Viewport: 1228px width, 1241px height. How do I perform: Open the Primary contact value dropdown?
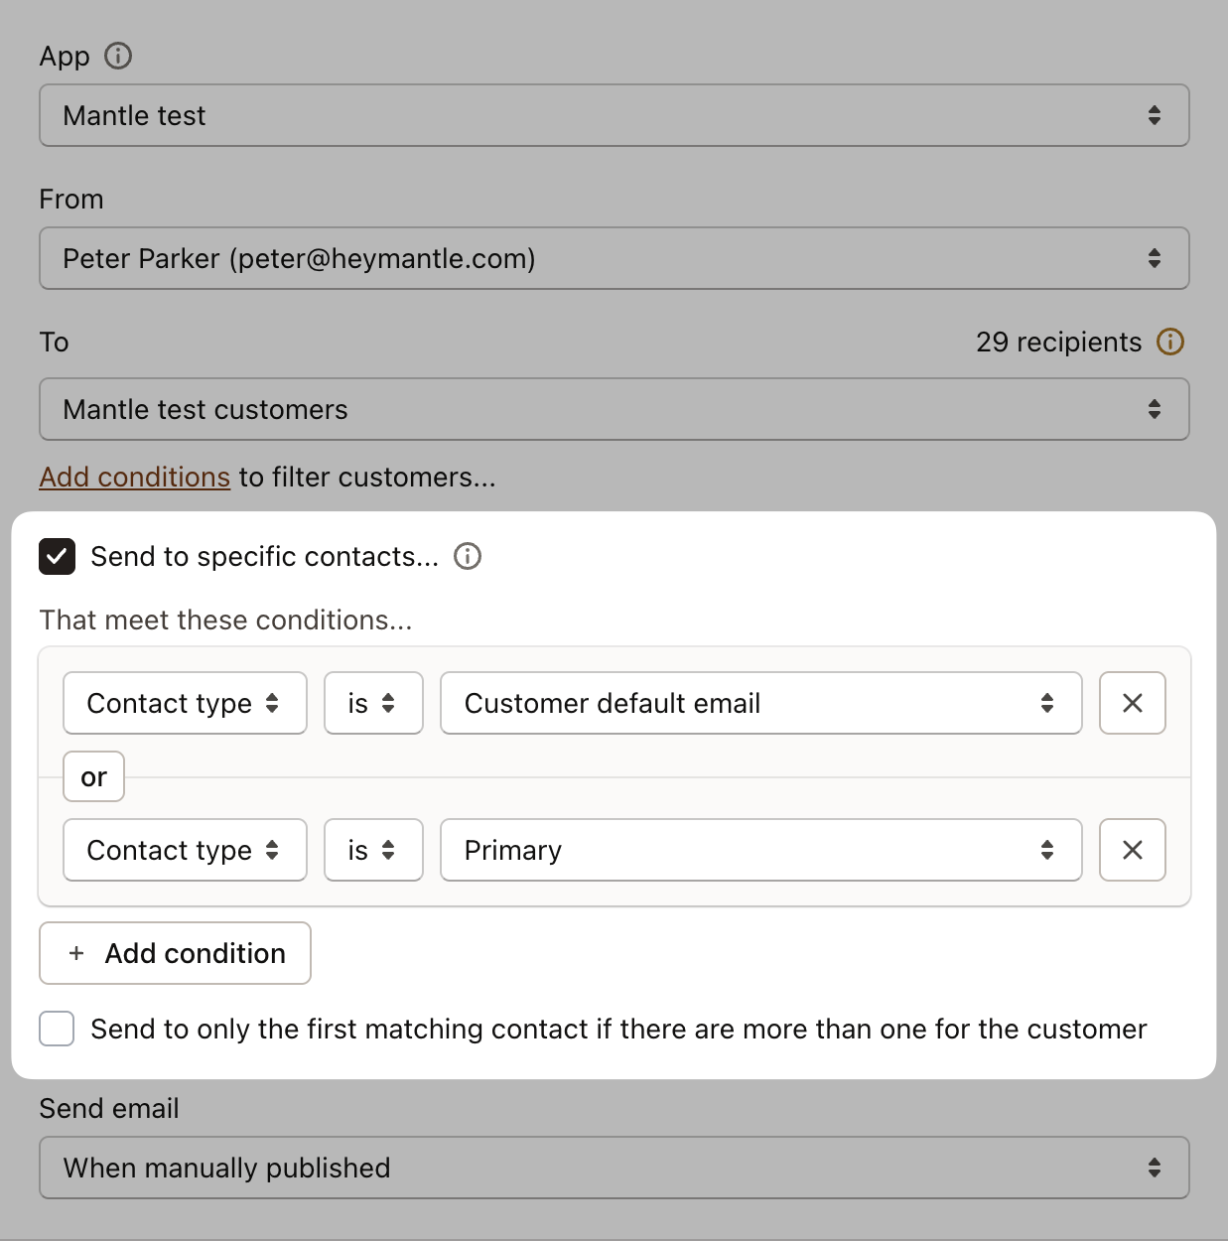coord(760,850)
